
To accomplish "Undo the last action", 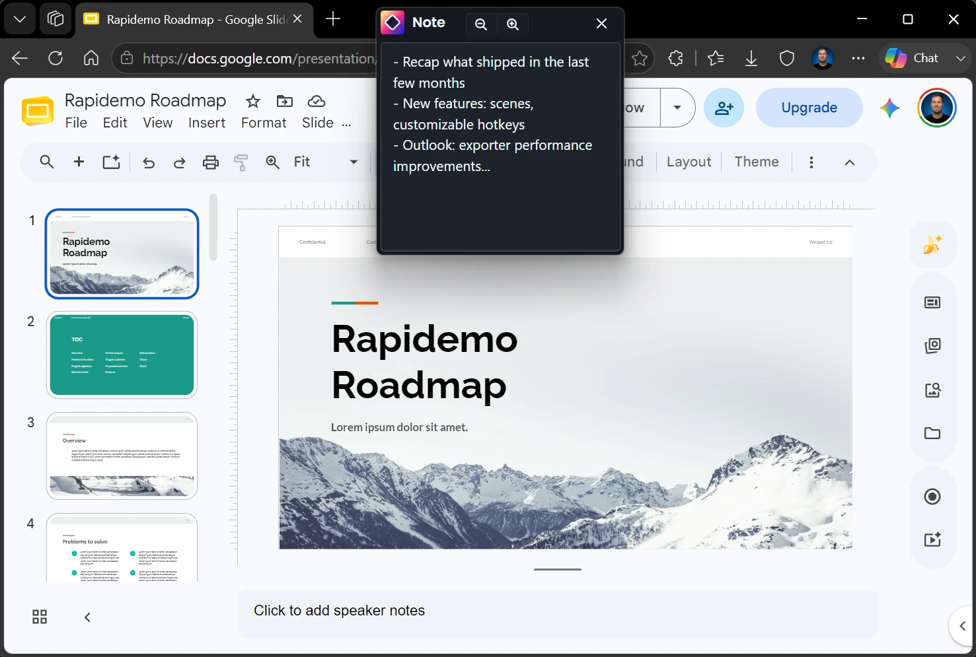I will [x=149, y=162].
